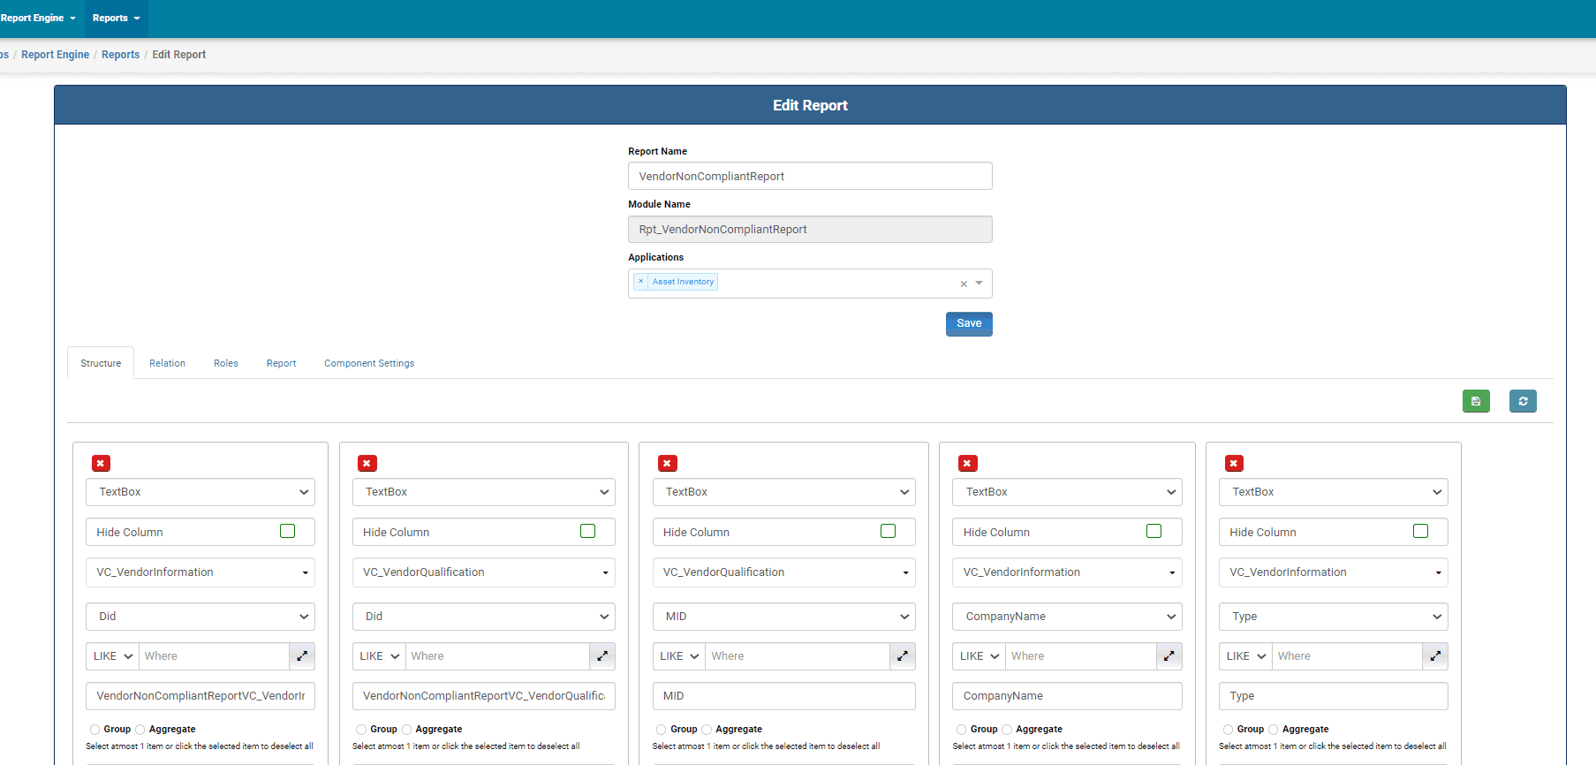Delete the VC_VendorInformation Did card via red X
1596x765 pixels.
(x=102, y=463)
